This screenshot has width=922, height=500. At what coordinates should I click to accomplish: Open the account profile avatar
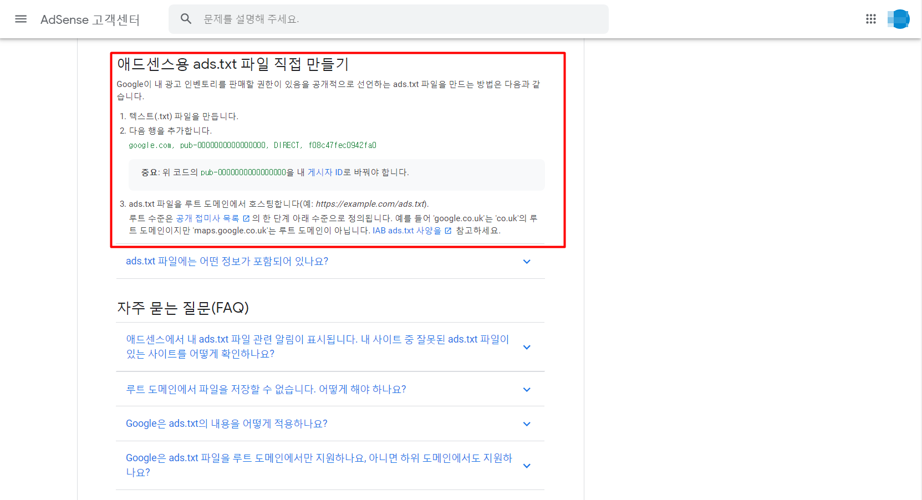(899, 19)
